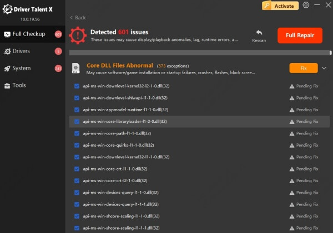Click the scrollbar thumb at right edge

tap(330, 53)
